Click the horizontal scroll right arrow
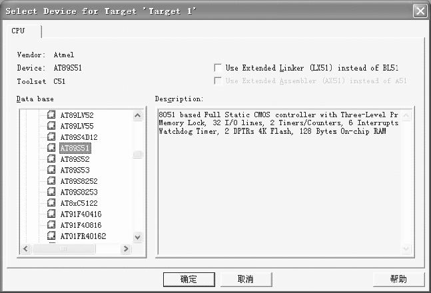This screenshot has width=431, height=293. (126, 249)
